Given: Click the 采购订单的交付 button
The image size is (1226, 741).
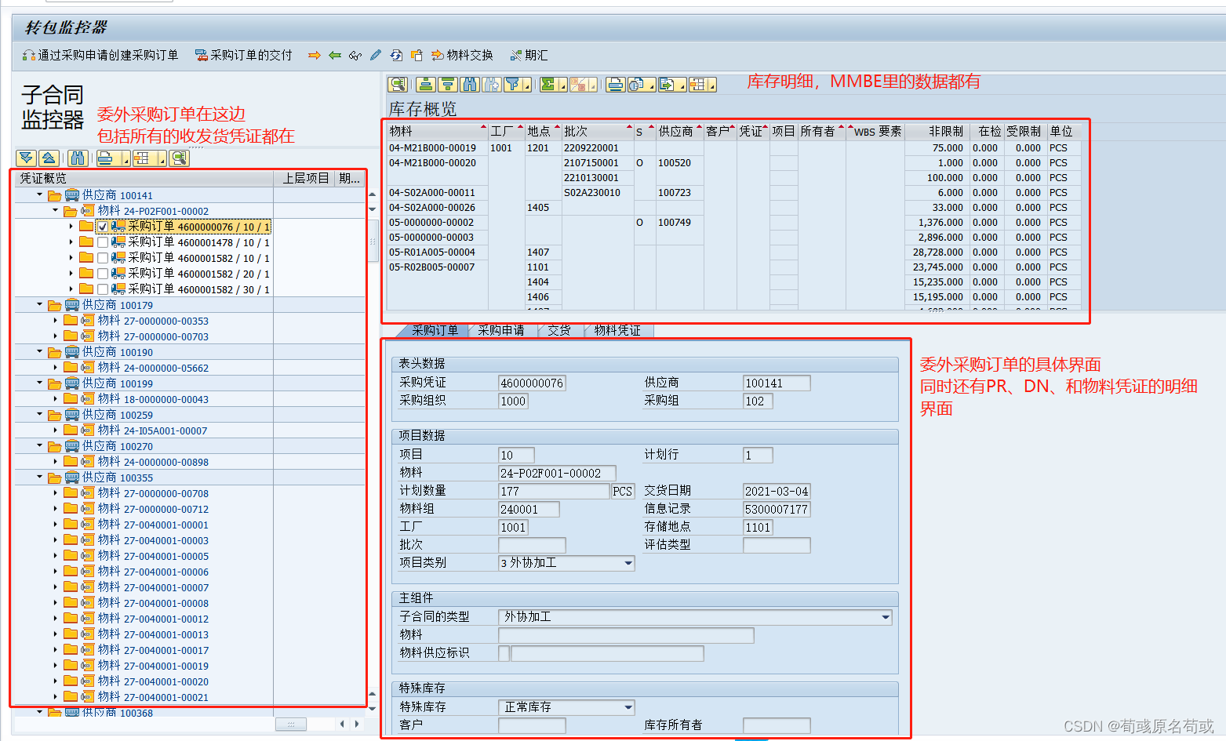Looking at the screenshot, I should pyautogui.click(x=244, y=55).
